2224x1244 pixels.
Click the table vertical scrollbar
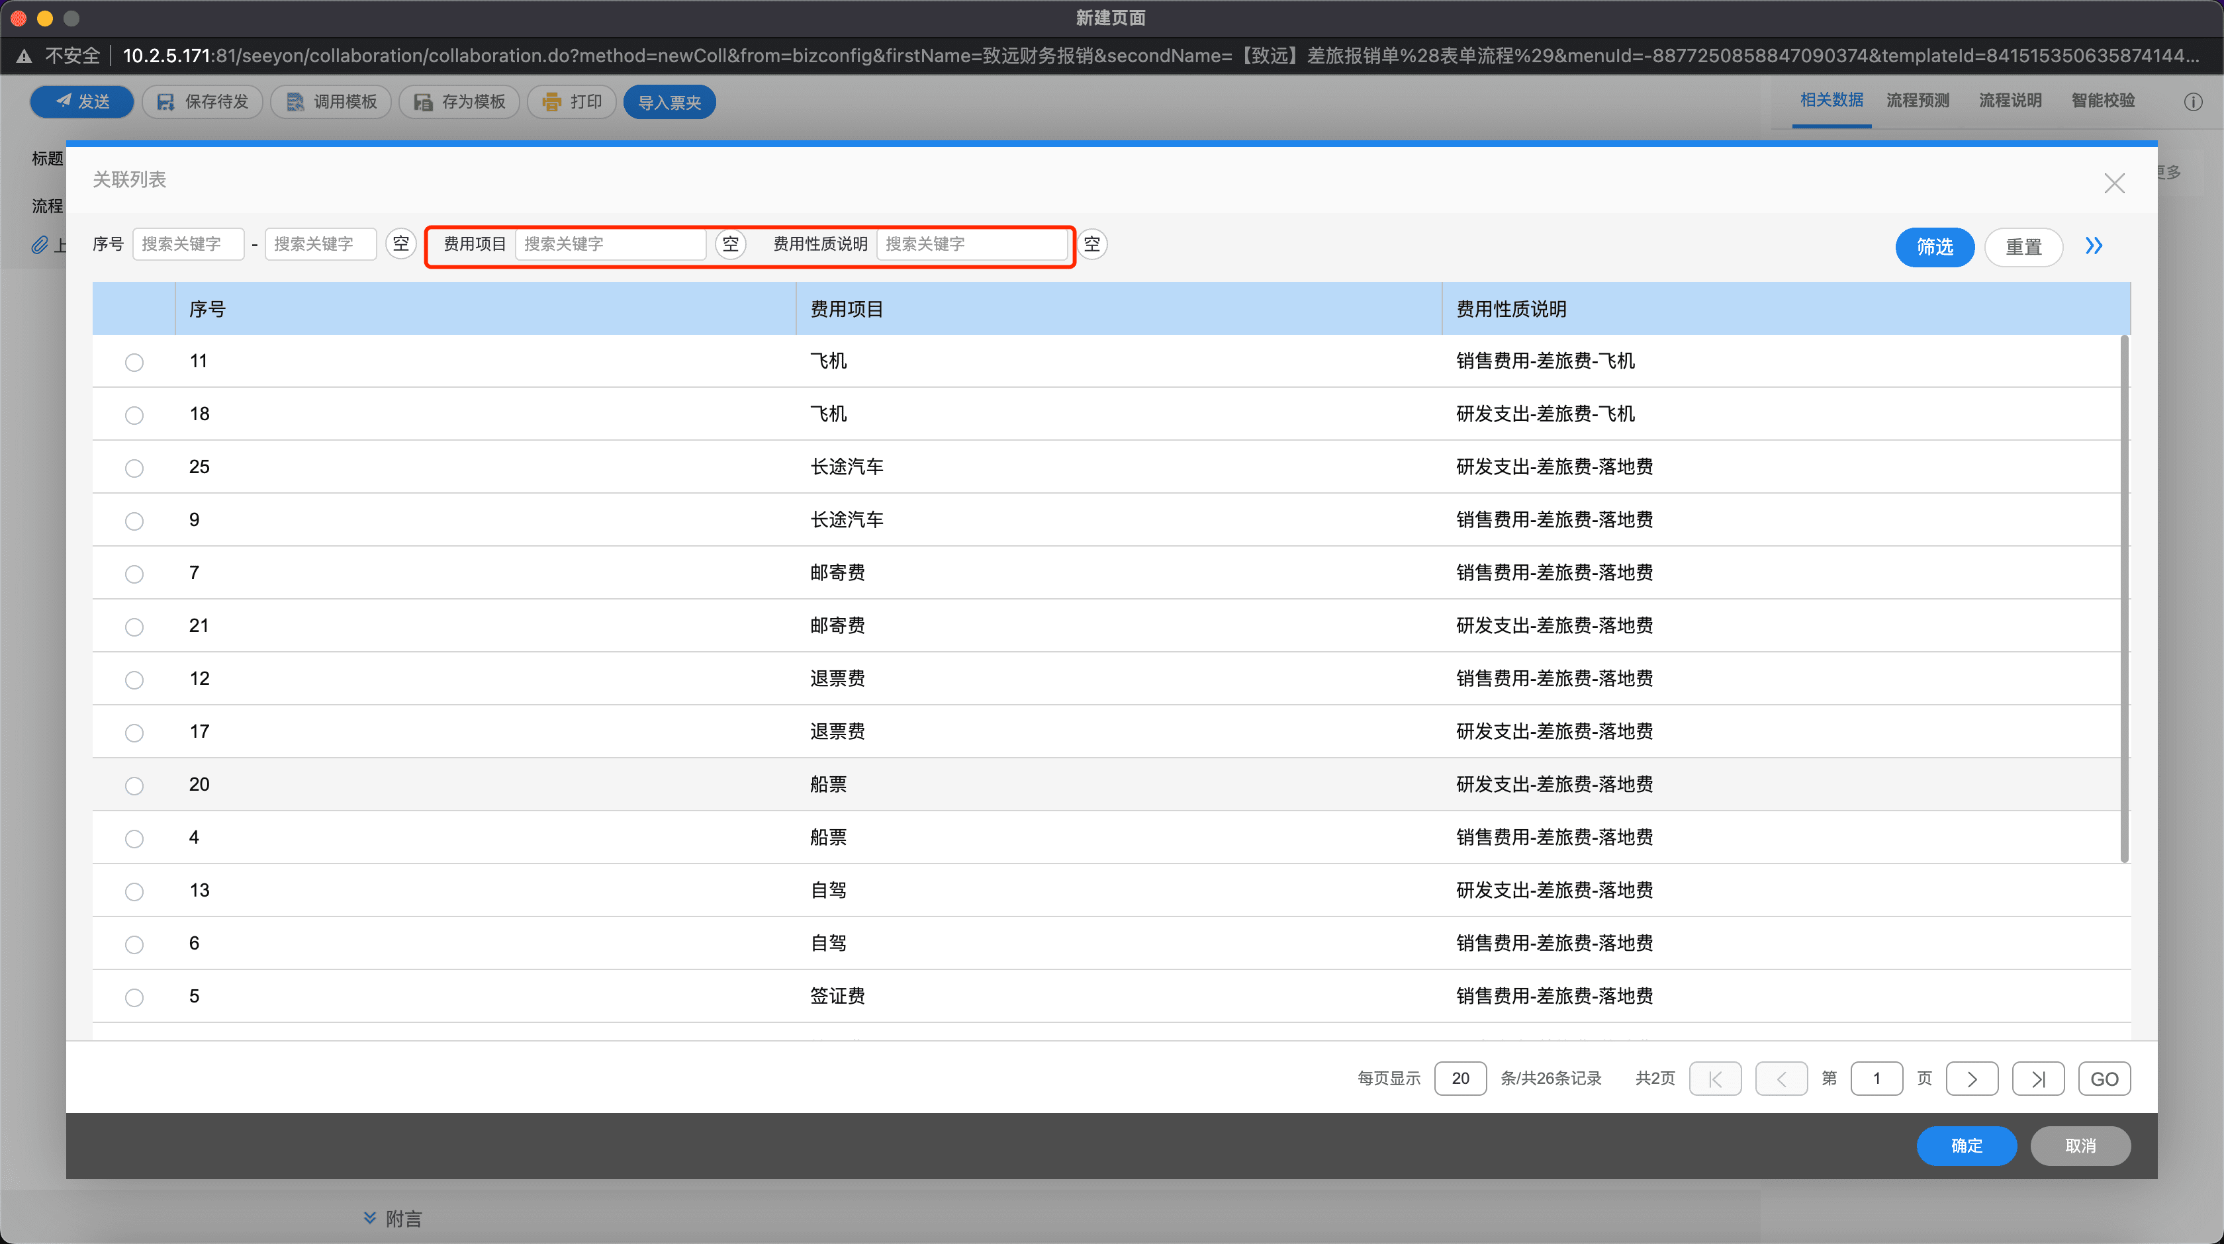pos(2125,598)
